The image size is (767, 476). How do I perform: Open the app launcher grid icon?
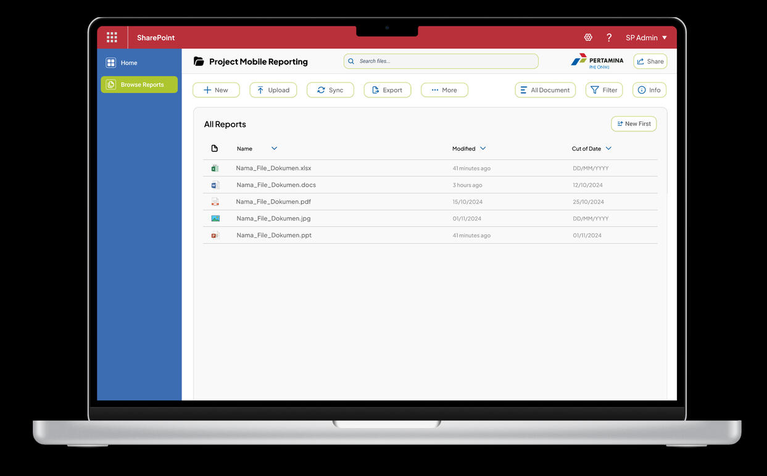click(x=112, y=38)
